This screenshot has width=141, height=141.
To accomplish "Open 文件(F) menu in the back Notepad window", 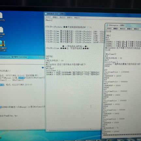I will click(x=48, y=17).
